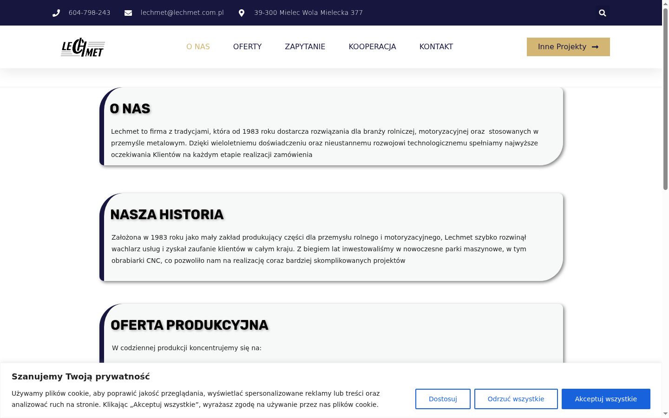The height and width of the screenshot is (418, 669).
Task: Click text W codziennej produkcji koncentrujemy się na:
Action: pos(187,348)
